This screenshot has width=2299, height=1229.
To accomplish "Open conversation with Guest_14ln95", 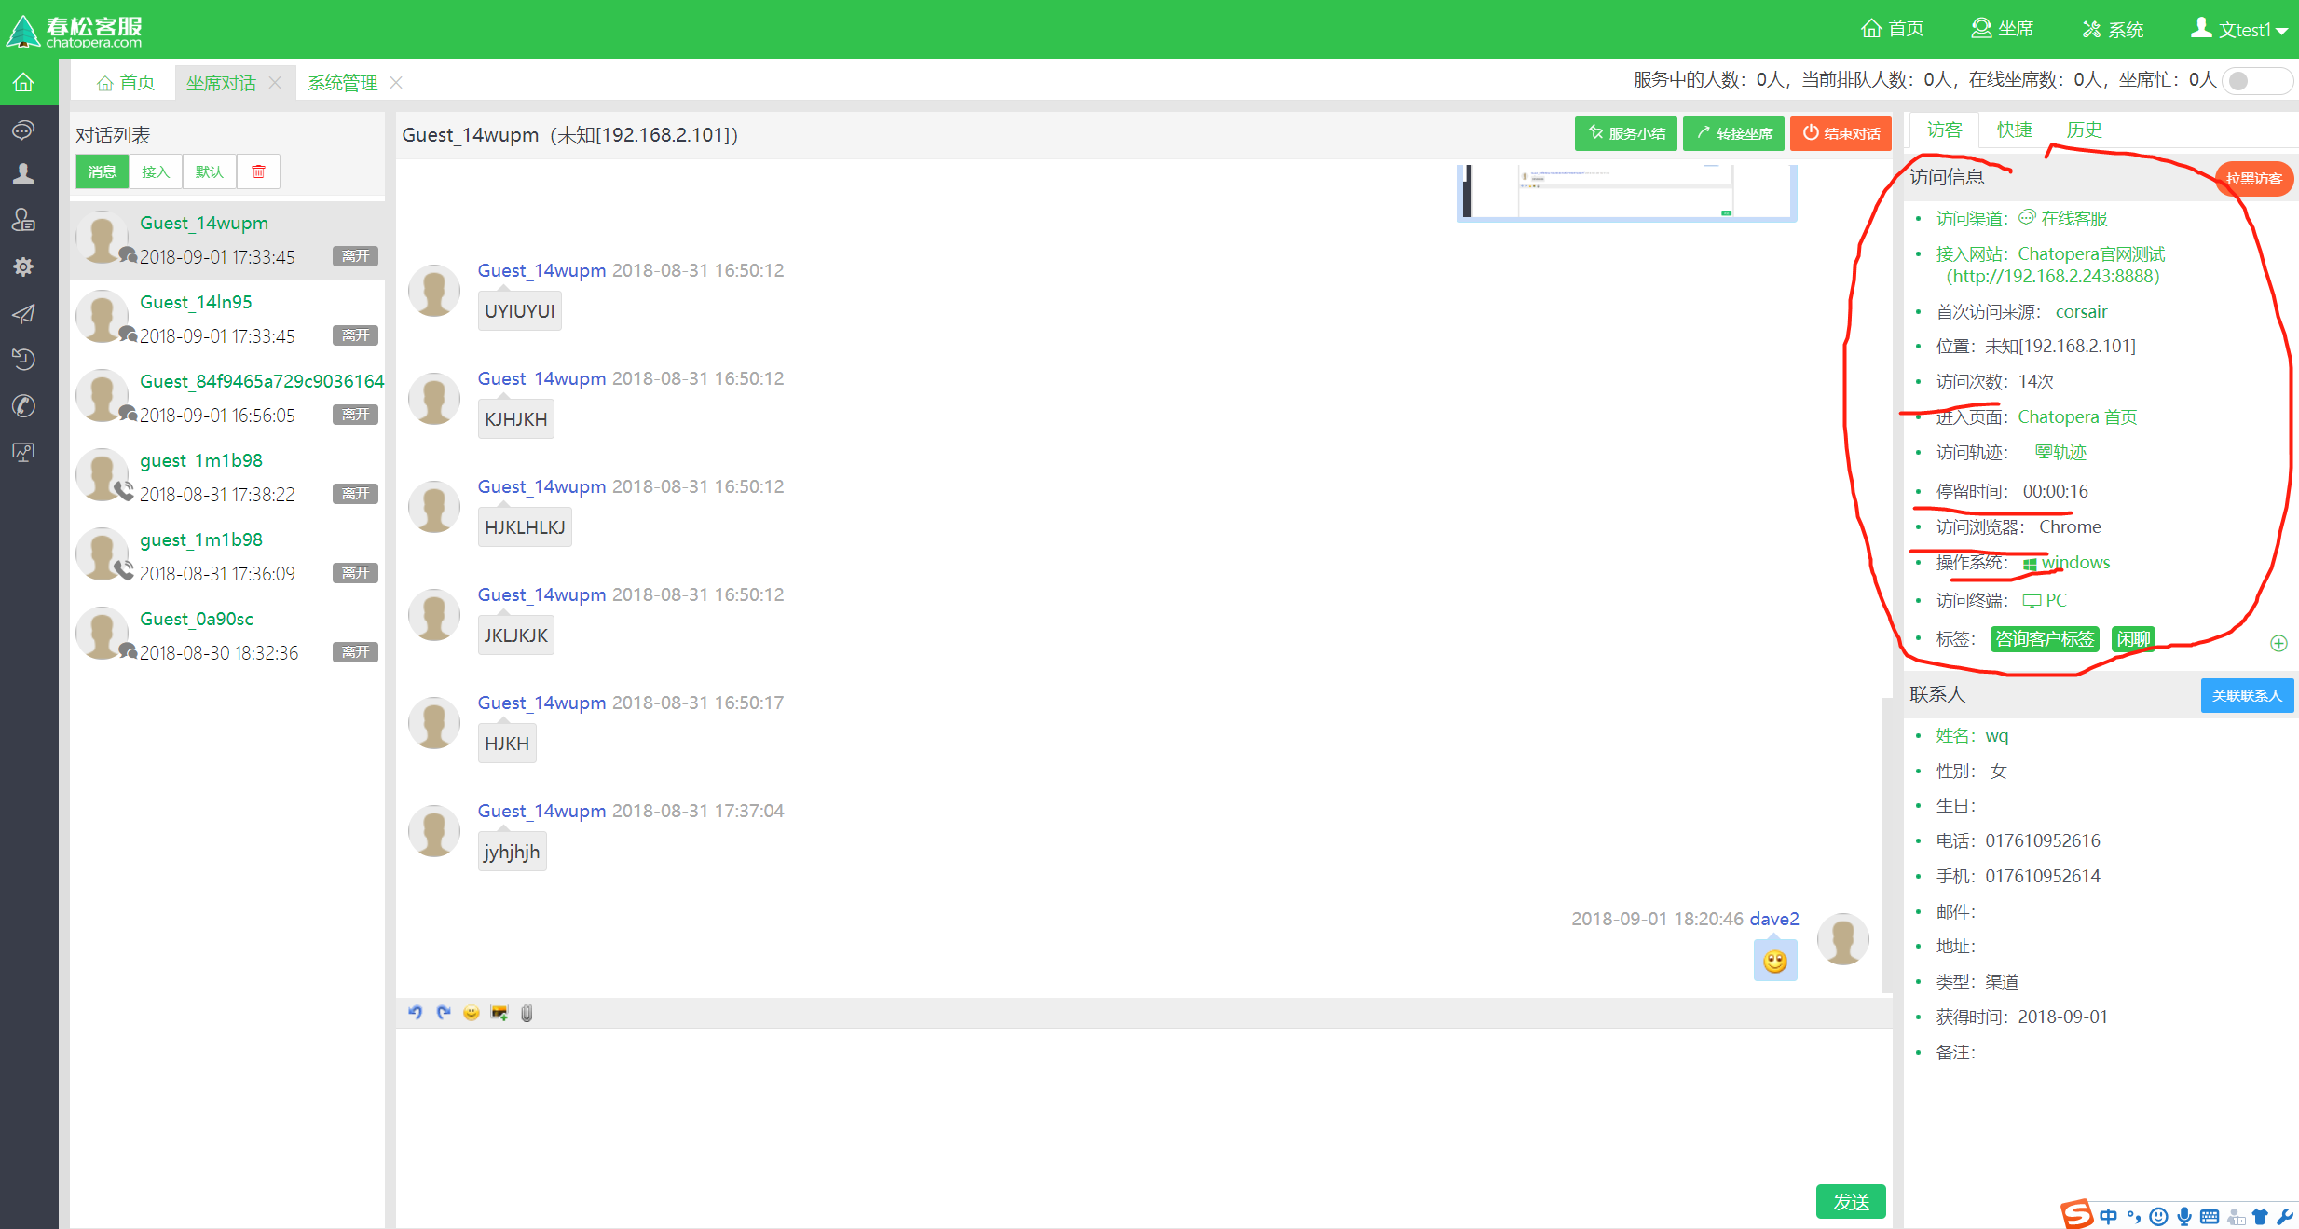I will point(227,319).
